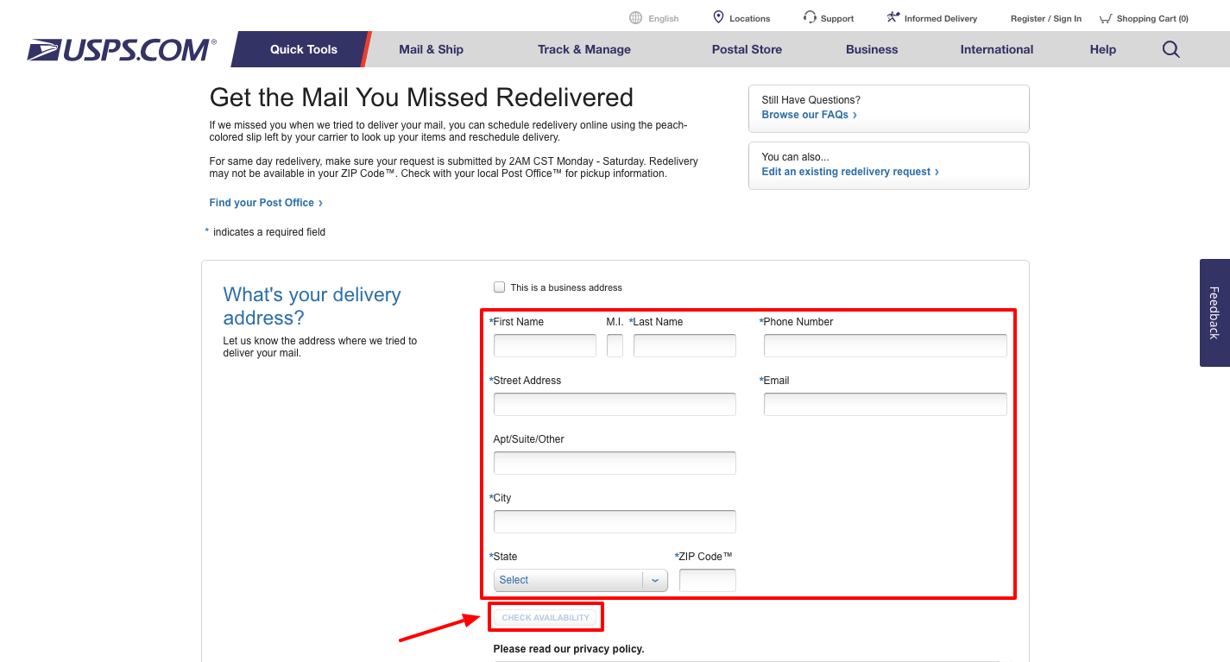Click 'You can also...' text

[x=795, y=157]
